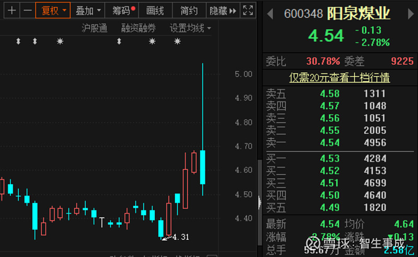This screenshot has width=418, height=257.
Task: Click the 买一 price 4.53
Action: click(x=330, y=159)
